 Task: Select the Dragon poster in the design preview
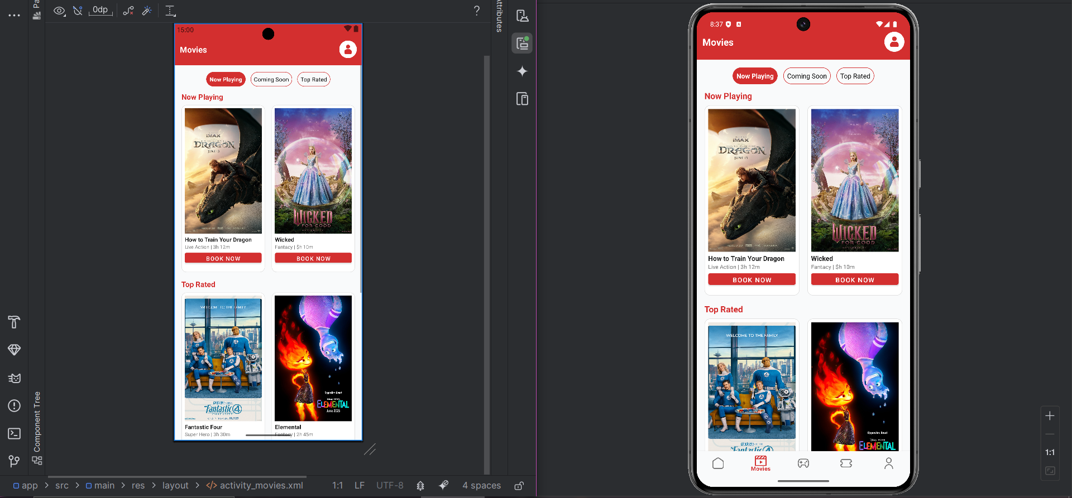pyautogui.click(x=223, y=171)
